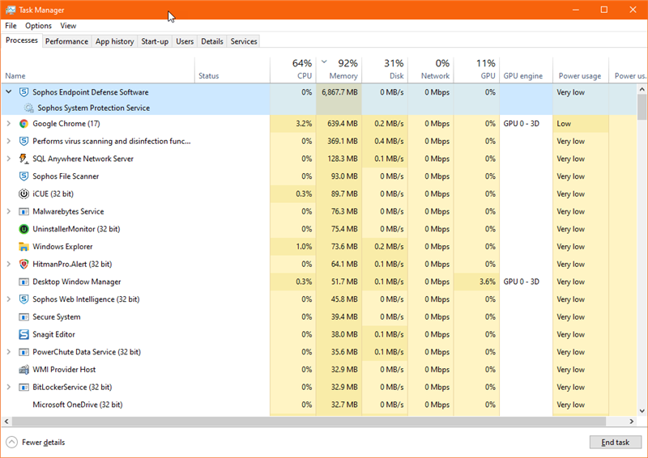Collapse the Sophos Endpoint Defense Software group
The image size is (648, 458).
pos(9,91)
